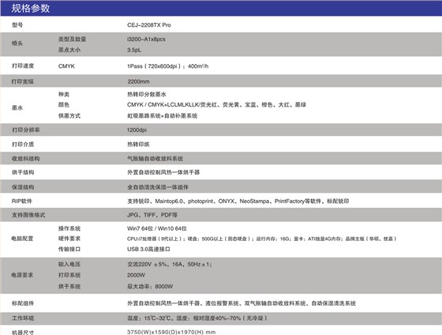Click the 类型及数量 sub-label
The width and height of the screenshot is (442, 335).
(x=72, y=40)
